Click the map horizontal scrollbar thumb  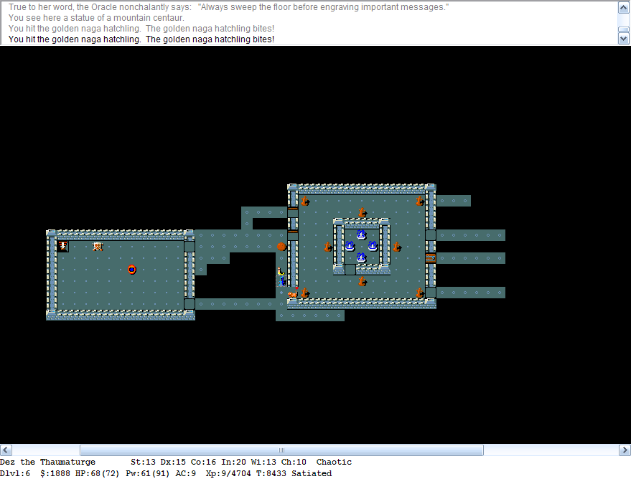point(281,450)
